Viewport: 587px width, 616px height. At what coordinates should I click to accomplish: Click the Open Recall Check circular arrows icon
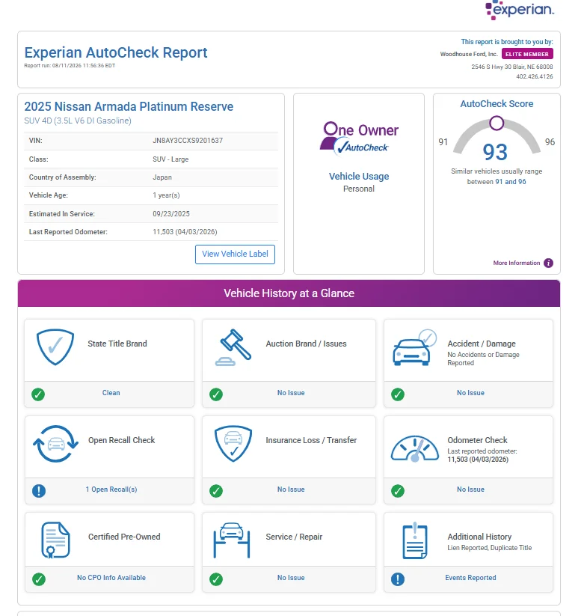coord(55,444)
